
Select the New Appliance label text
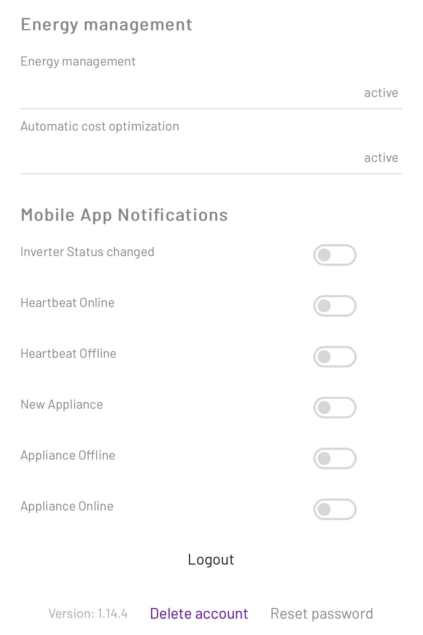pos(62,405)
